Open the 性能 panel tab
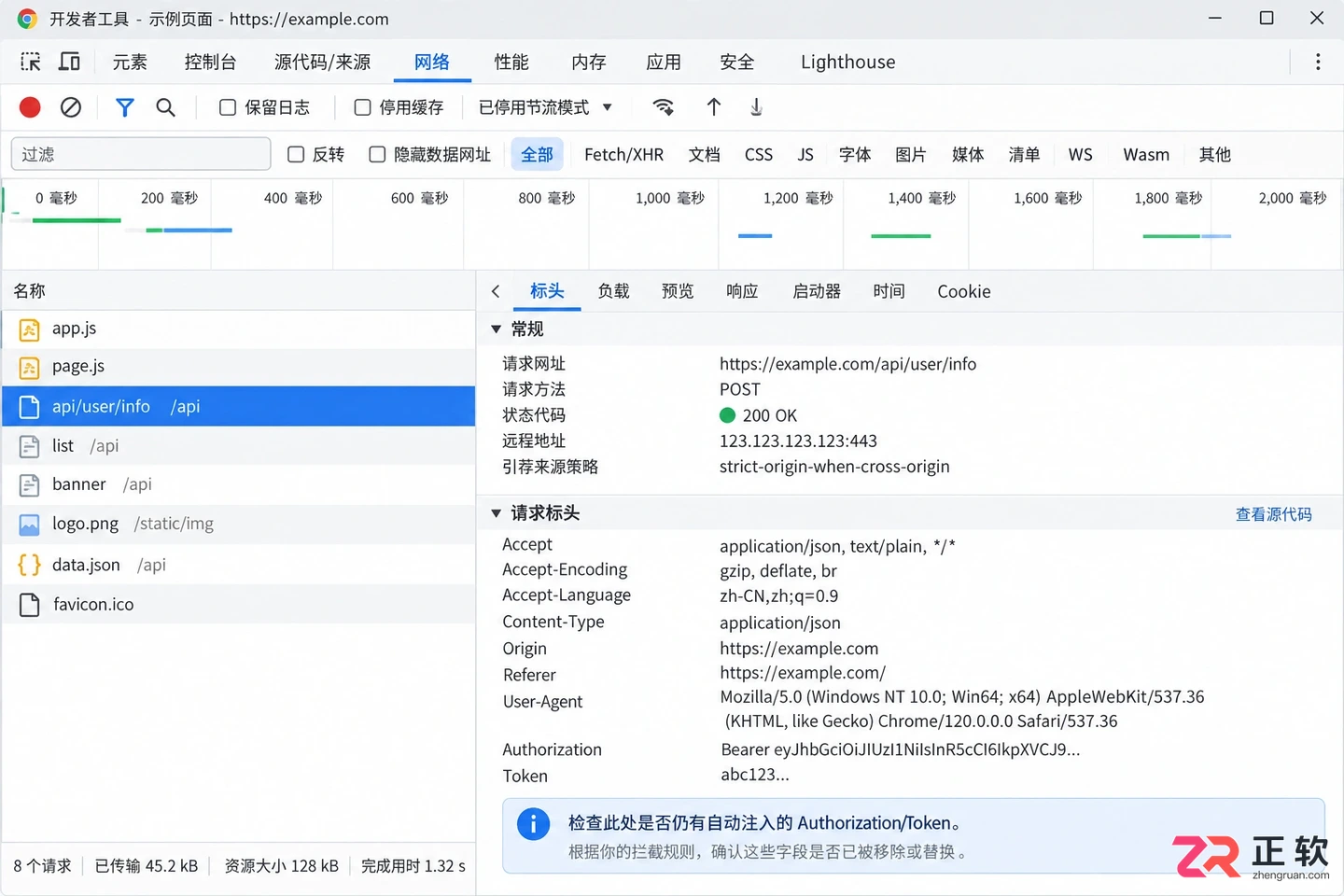 click(x=511, y=62)
